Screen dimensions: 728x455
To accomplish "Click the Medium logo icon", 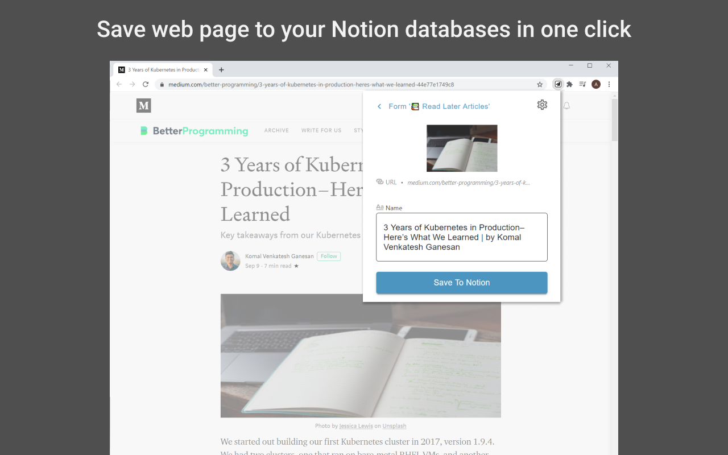I will 144,105.
